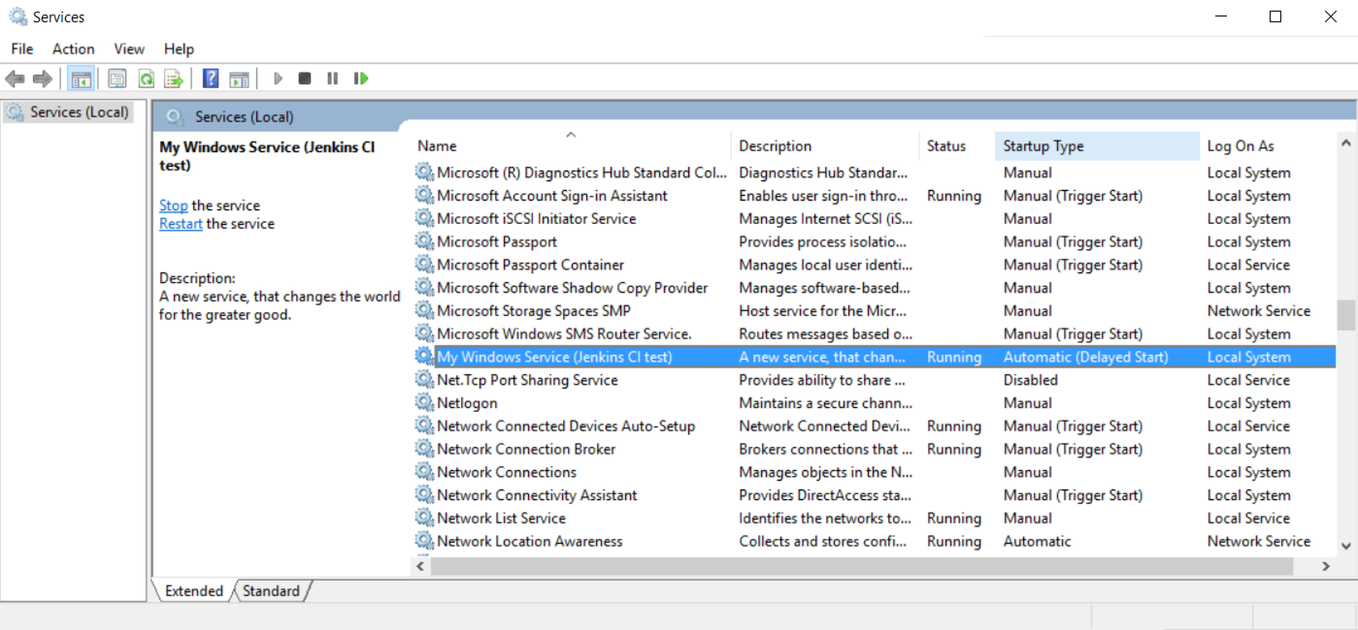Open the View menu
The height and width of the screenshot is (630, 1358).
129,49
